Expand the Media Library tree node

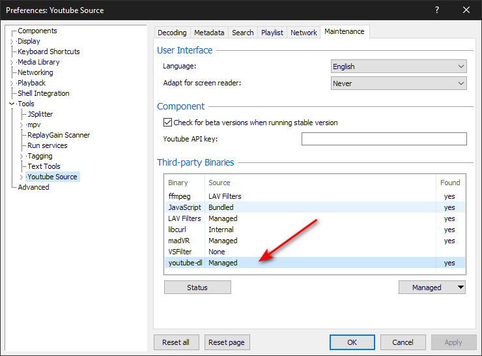click(12, 63)
